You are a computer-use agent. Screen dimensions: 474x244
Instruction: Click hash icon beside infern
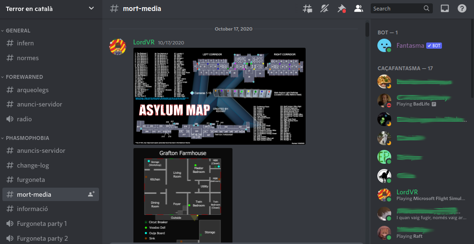(10, 43)
